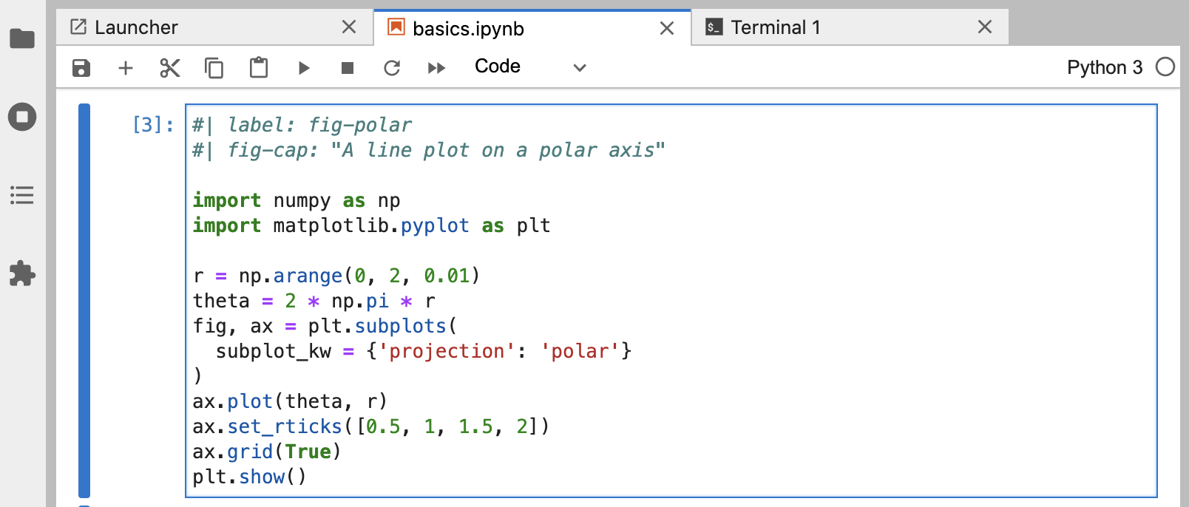Screen dimensions: 1189x507
Task: Save the notebook with the floppy disk icon
Action: [81, 68]
